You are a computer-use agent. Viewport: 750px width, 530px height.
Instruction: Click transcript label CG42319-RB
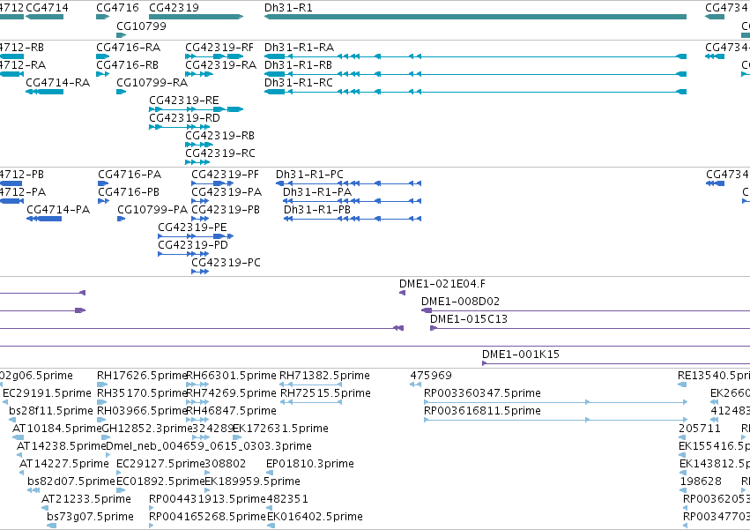point(220,136)
